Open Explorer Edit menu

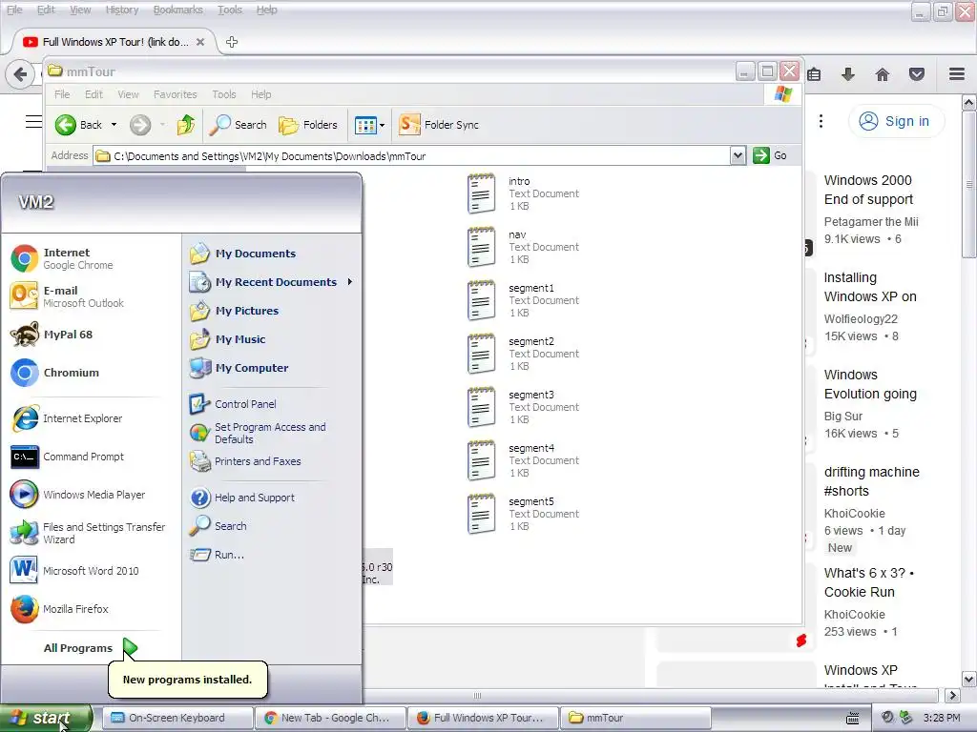pos(94,94)
